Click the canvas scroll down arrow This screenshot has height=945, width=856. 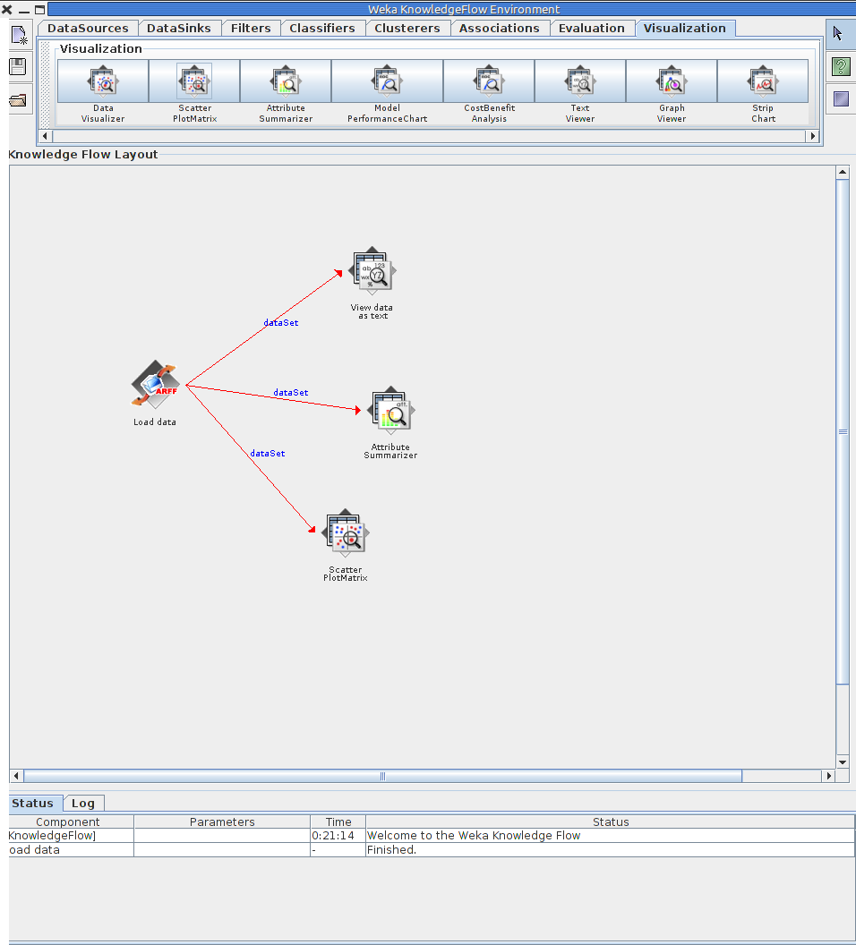pos(842,762)
